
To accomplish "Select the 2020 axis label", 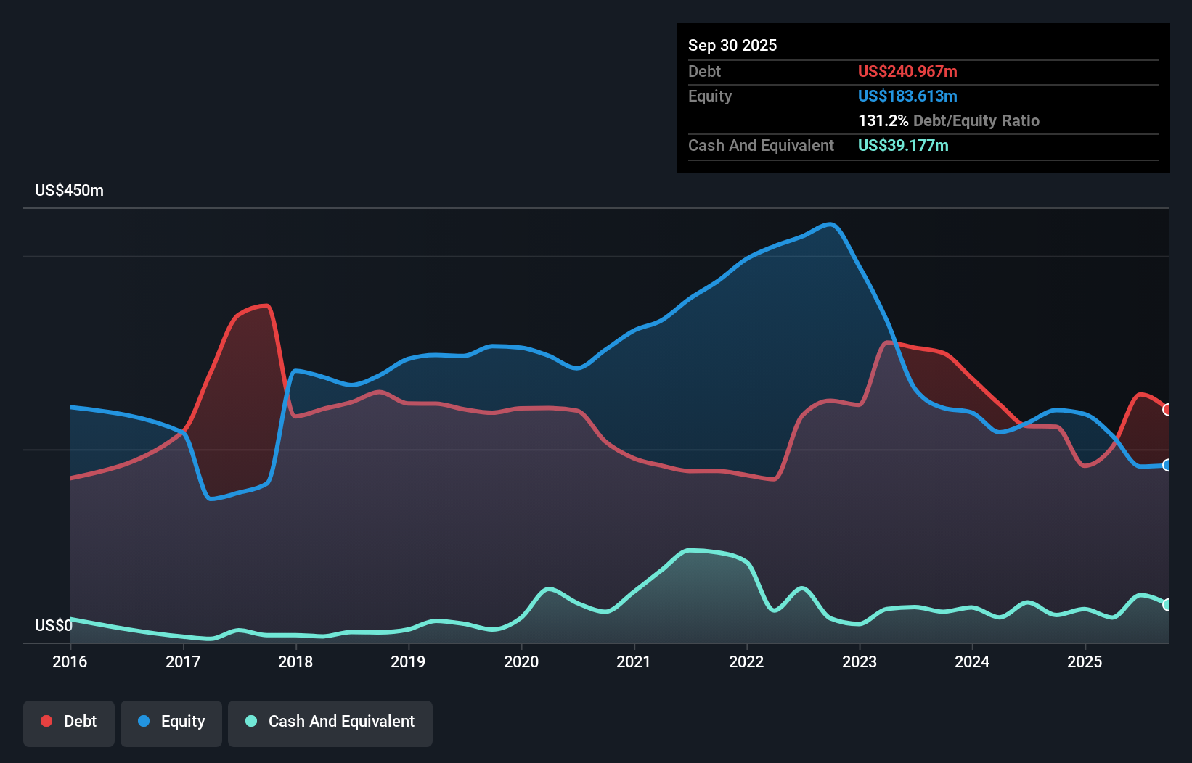I will 522,661.
